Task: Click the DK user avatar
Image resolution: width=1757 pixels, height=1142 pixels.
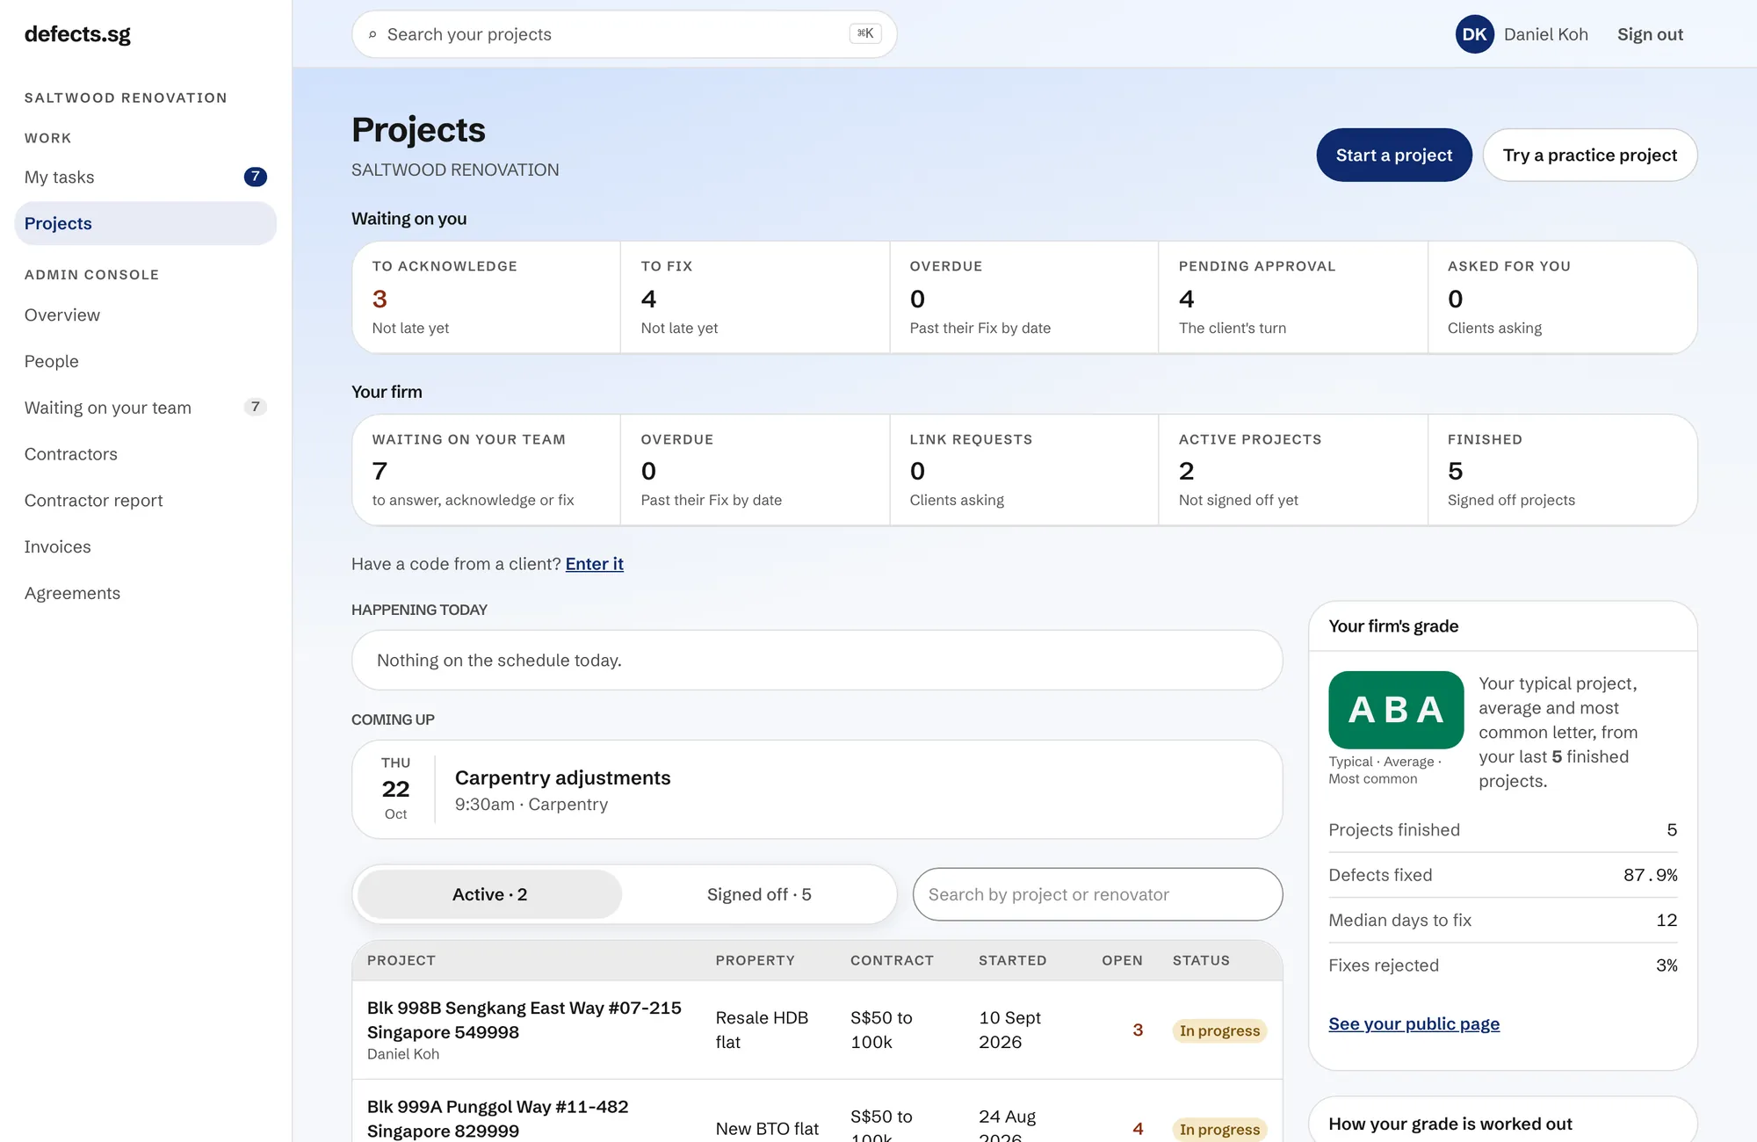Action: (x=1474, y=34)
